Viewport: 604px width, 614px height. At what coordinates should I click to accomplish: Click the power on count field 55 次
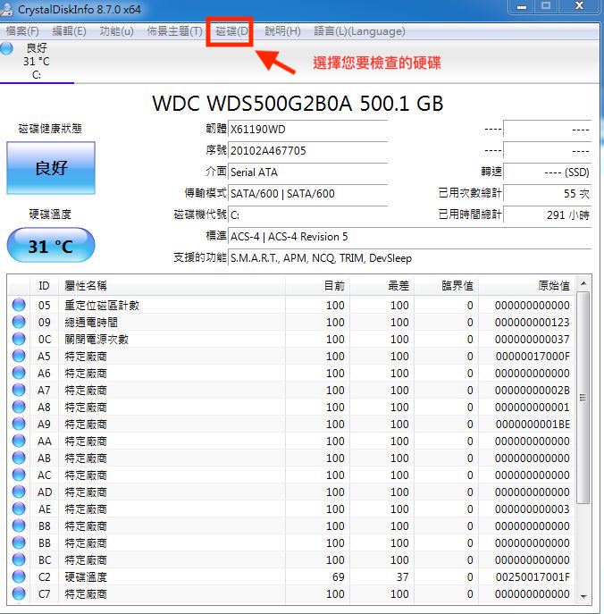[x=547, y=193]
